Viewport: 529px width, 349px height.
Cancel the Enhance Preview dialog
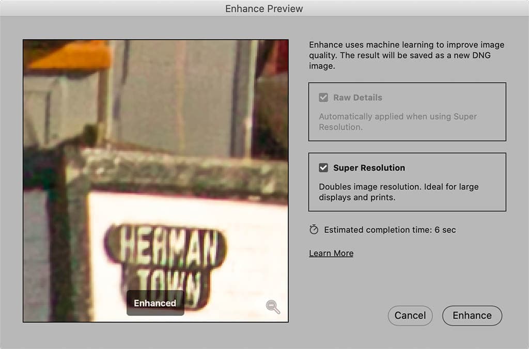coord(410,315)
